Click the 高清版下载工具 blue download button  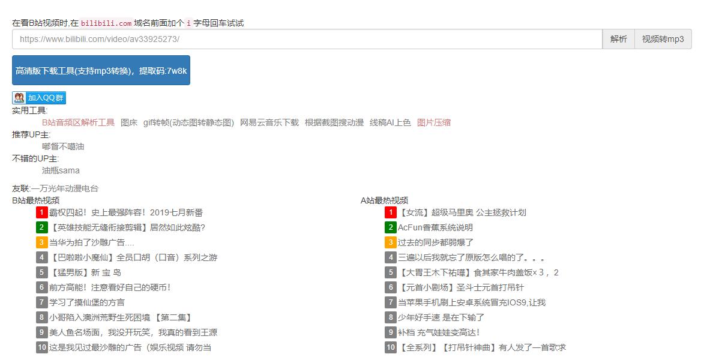click(x=101, y=70)
